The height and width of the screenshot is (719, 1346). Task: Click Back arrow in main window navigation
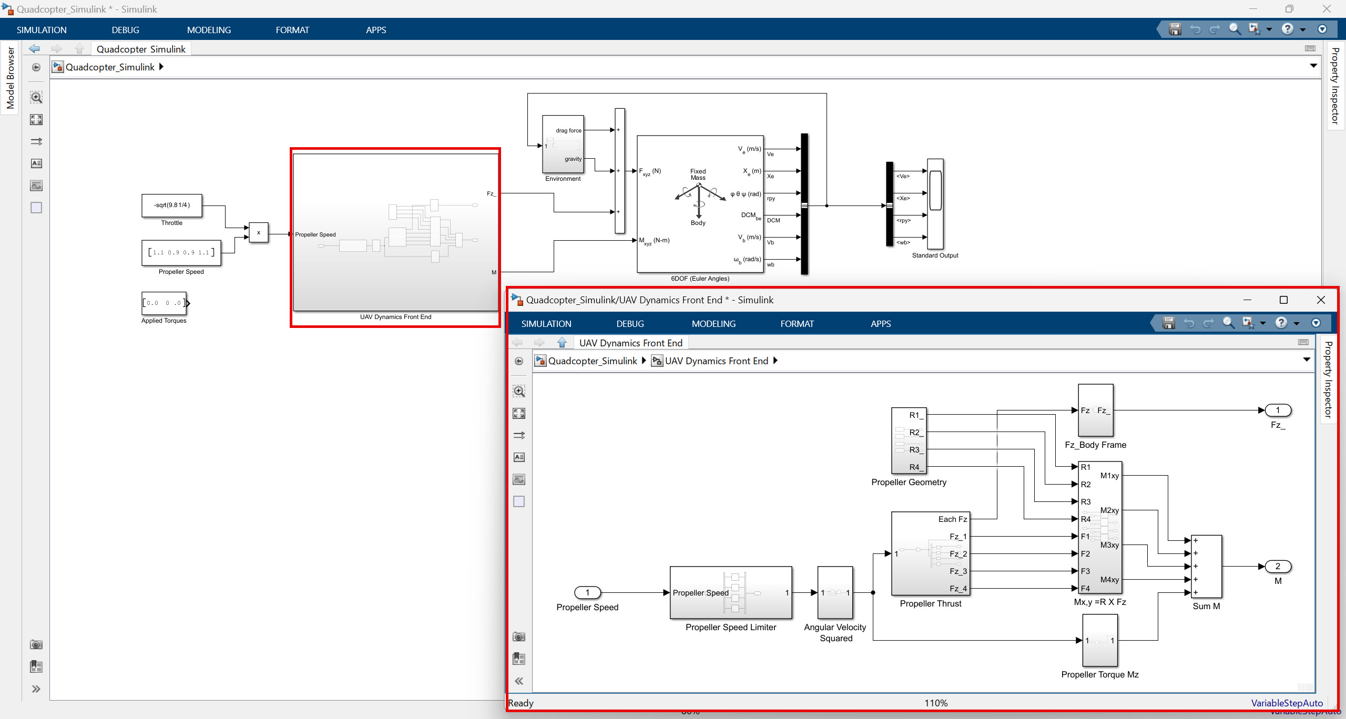35,49
